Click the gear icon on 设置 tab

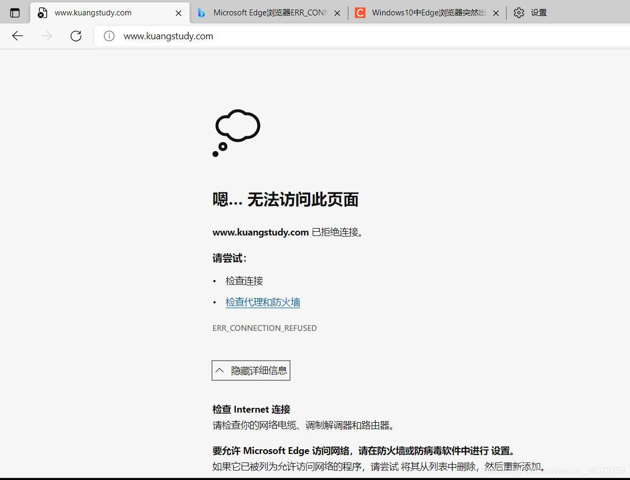[x=518, y=13]
